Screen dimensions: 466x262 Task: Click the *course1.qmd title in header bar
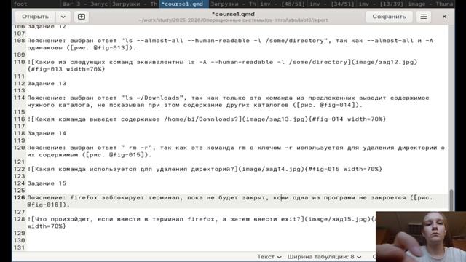tap(233, 14)
